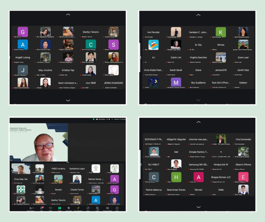Viewport: 265px width, 222px height.
Task: Select the Choo May Yan participant tile
Action: (21, 179)
